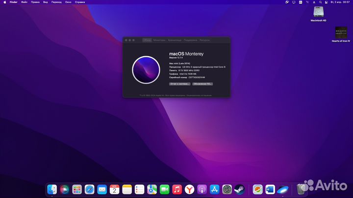Select Hearts of Iron IV desktop icon
This screenshot has height=198, width=353.
point(341,34)
